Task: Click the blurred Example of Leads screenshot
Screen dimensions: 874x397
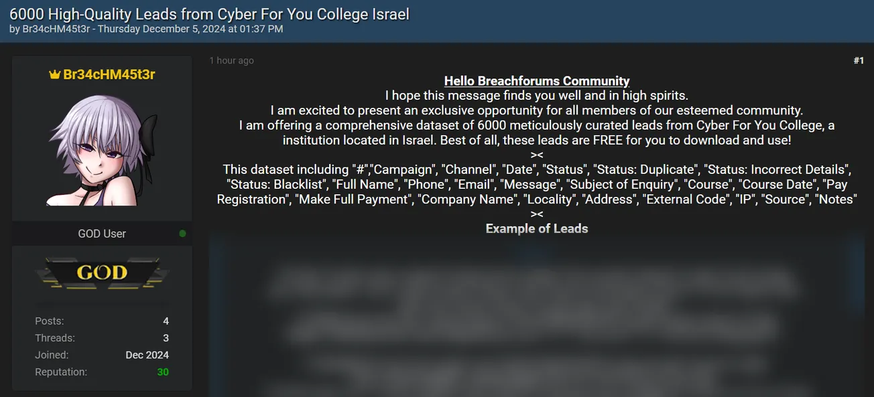Action: click(536, 321)
